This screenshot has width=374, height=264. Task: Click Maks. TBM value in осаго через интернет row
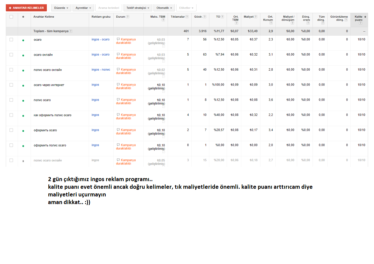coord(161,85)
